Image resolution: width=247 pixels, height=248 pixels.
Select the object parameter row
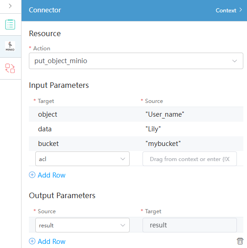point(136,114)
